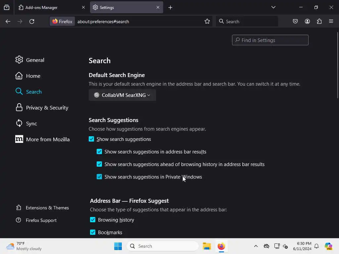Click the network status tray icon
The width and height of the screenshot is (339, 254).
pos(277,246)
